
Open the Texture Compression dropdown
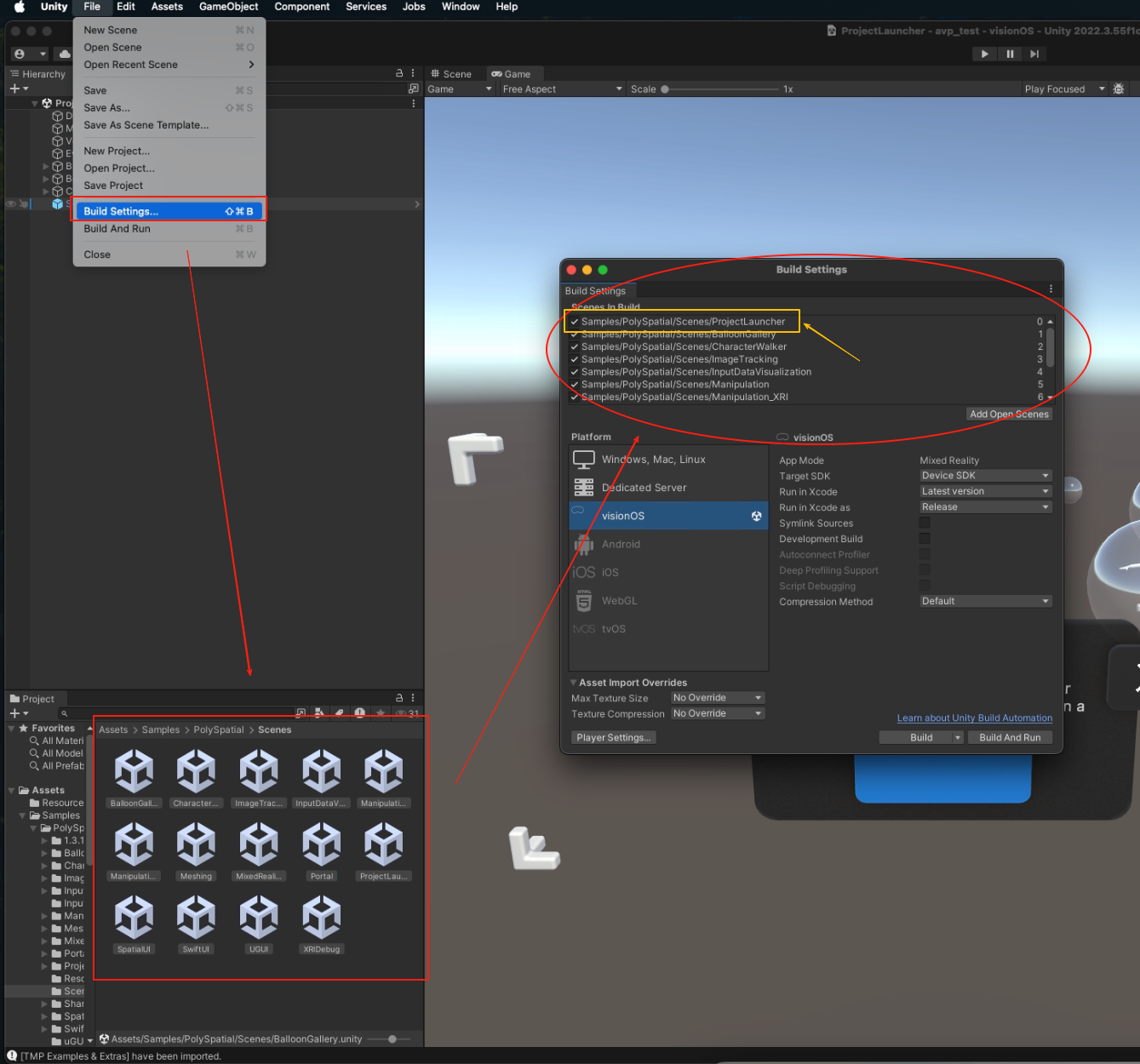[x=718, y=713]
